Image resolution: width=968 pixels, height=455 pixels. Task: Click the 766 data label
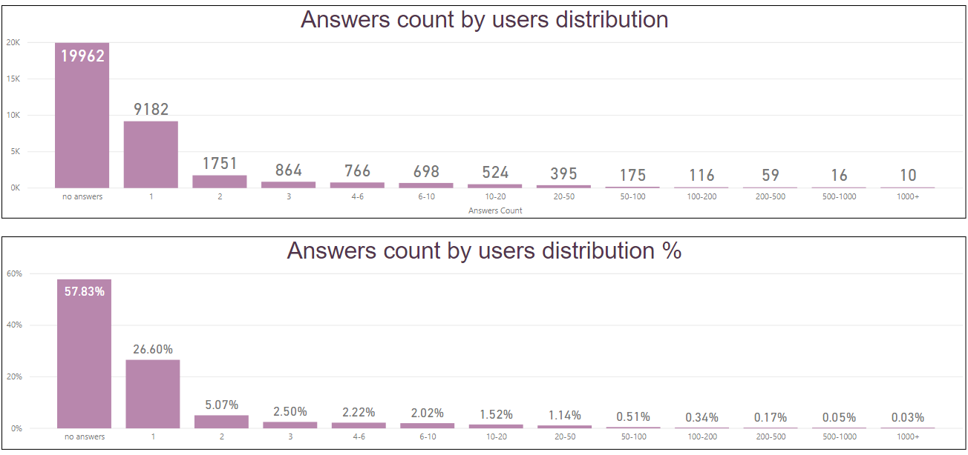(x=357, y=171)
